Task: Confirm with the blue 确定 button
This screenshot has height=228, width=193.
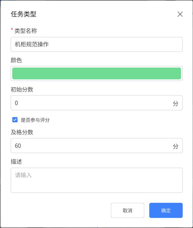Action: pyautogui.click(x=166, y=210)
